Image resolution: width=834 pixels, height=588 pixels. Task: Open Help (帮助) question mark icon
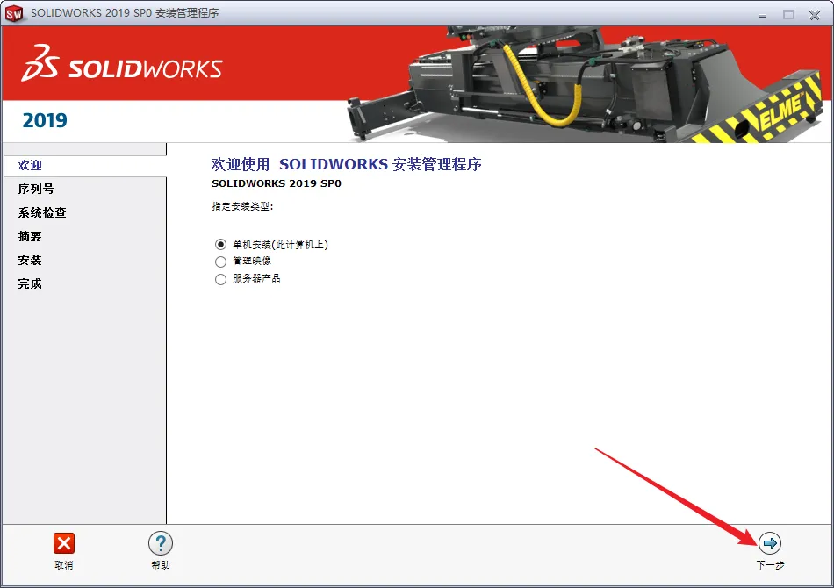pyautogui.click(x=161, y=543)
